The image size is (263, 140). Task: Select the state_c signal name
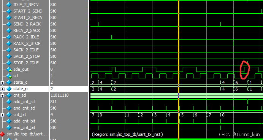coord(20,82)
